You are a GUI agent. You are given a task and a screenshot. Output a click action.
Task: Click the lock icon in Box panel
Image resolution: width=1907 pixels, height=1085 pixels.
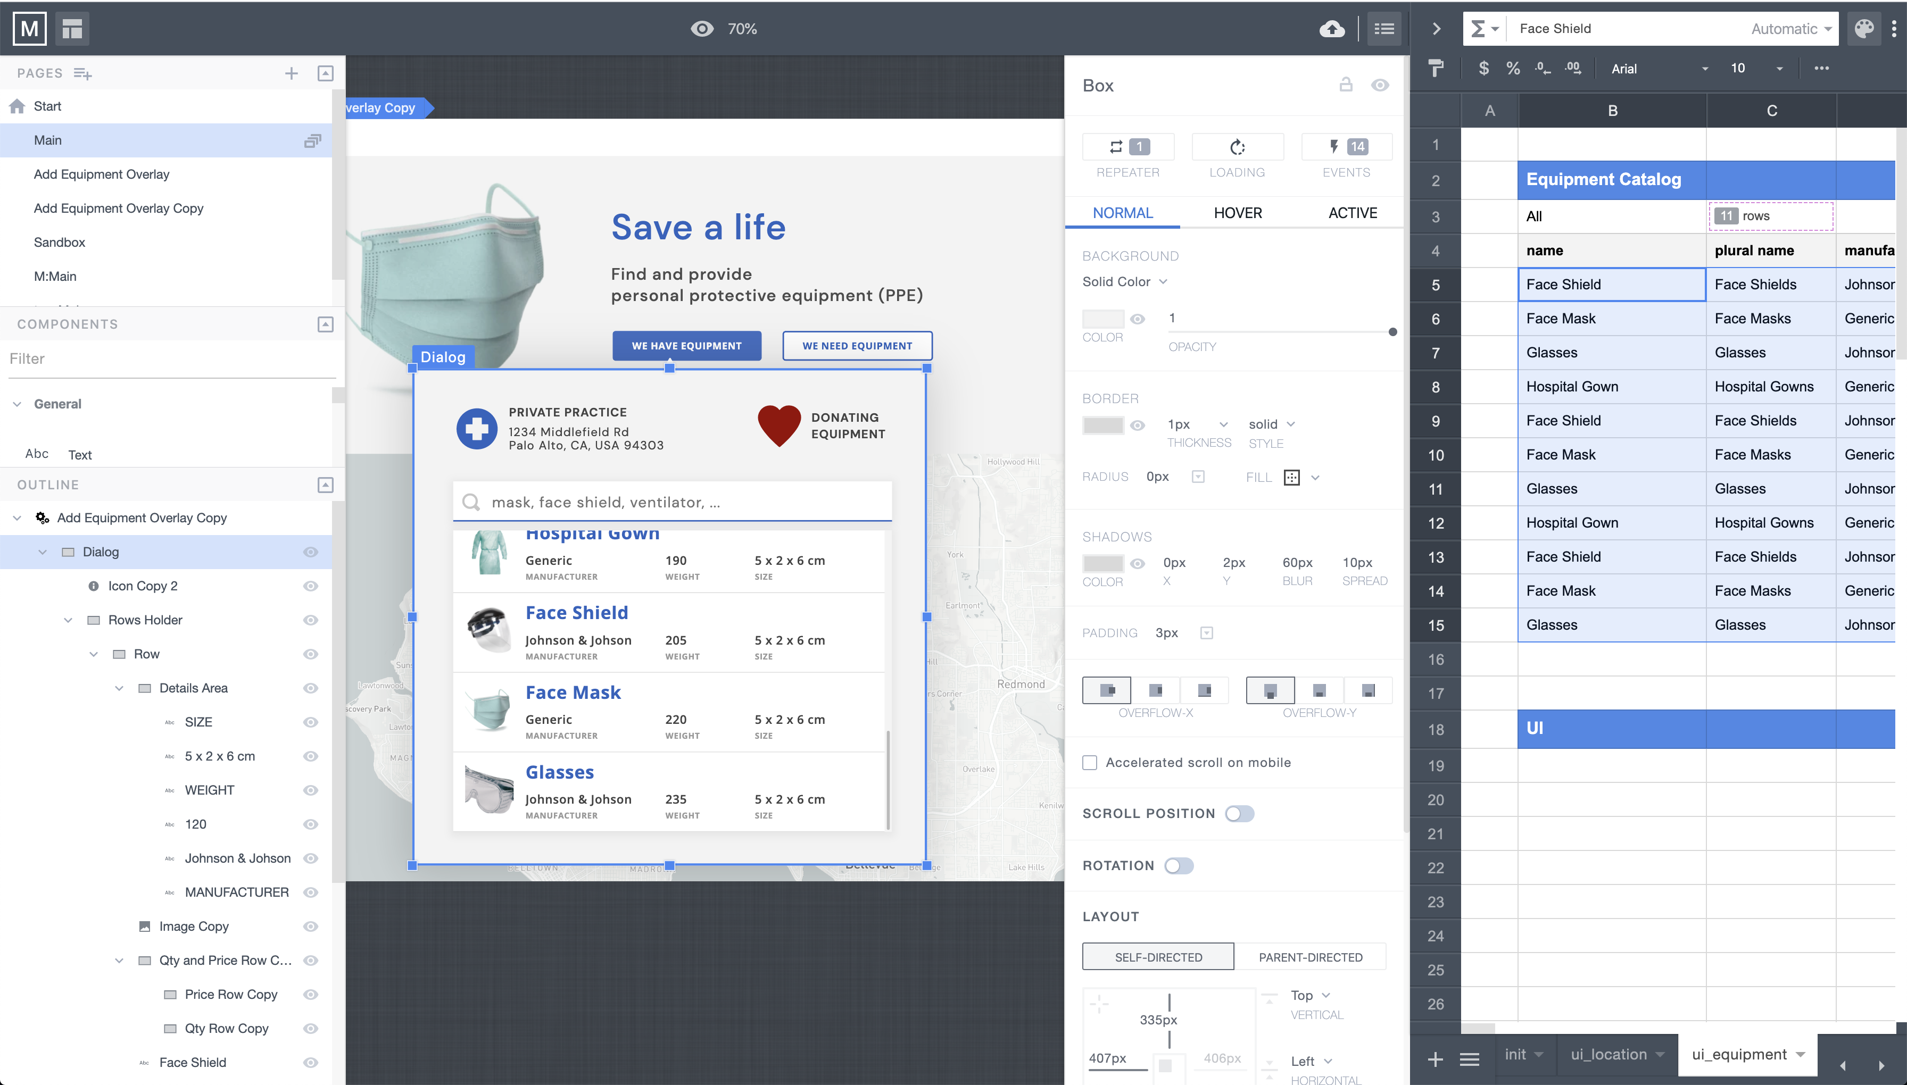click(x=1346, y=85)
